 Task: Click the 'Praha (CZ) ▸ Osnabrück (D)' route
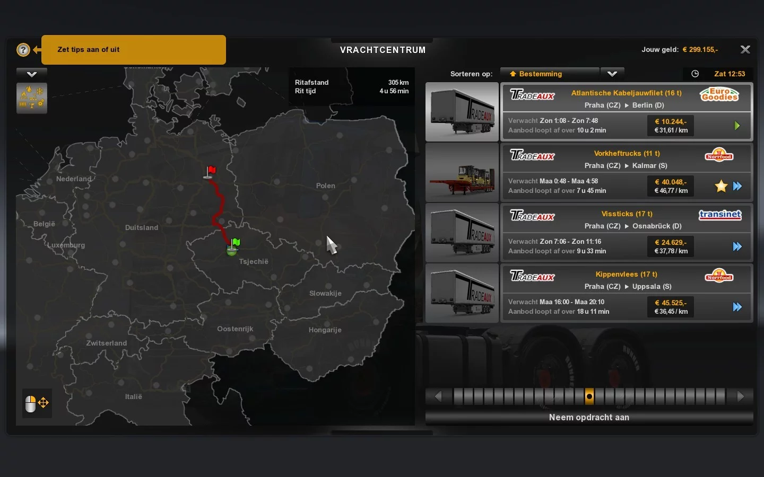point(633,226)
